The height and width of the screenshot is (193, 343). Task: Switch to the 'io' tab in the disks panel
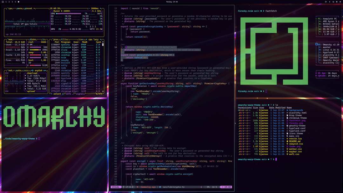coord(43,39)
